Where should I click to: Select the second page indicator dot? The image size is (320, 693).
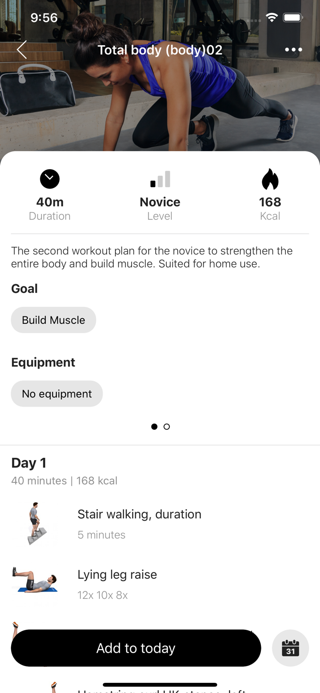167,426
